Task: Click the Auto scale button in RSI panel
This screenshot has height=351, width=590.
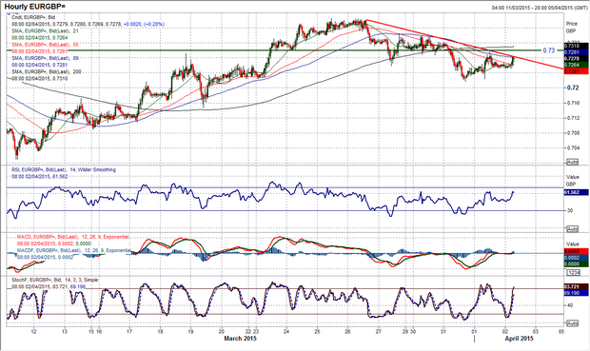Action: pos(572,229)
